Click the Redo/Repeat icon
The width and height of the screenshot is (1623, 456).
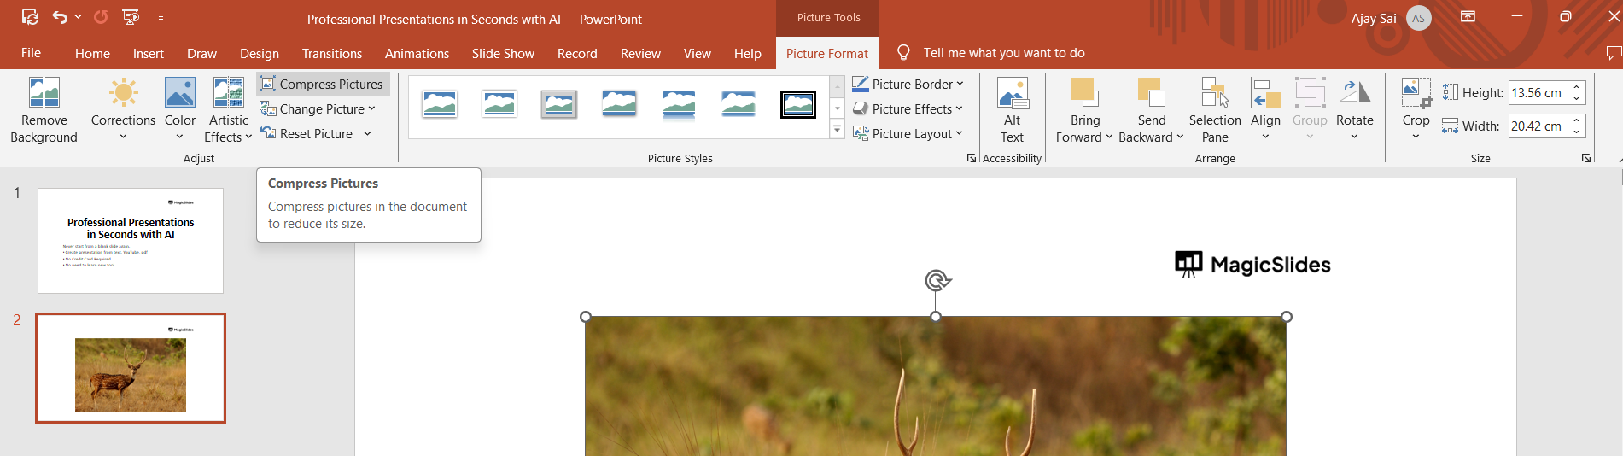[101, 17]
